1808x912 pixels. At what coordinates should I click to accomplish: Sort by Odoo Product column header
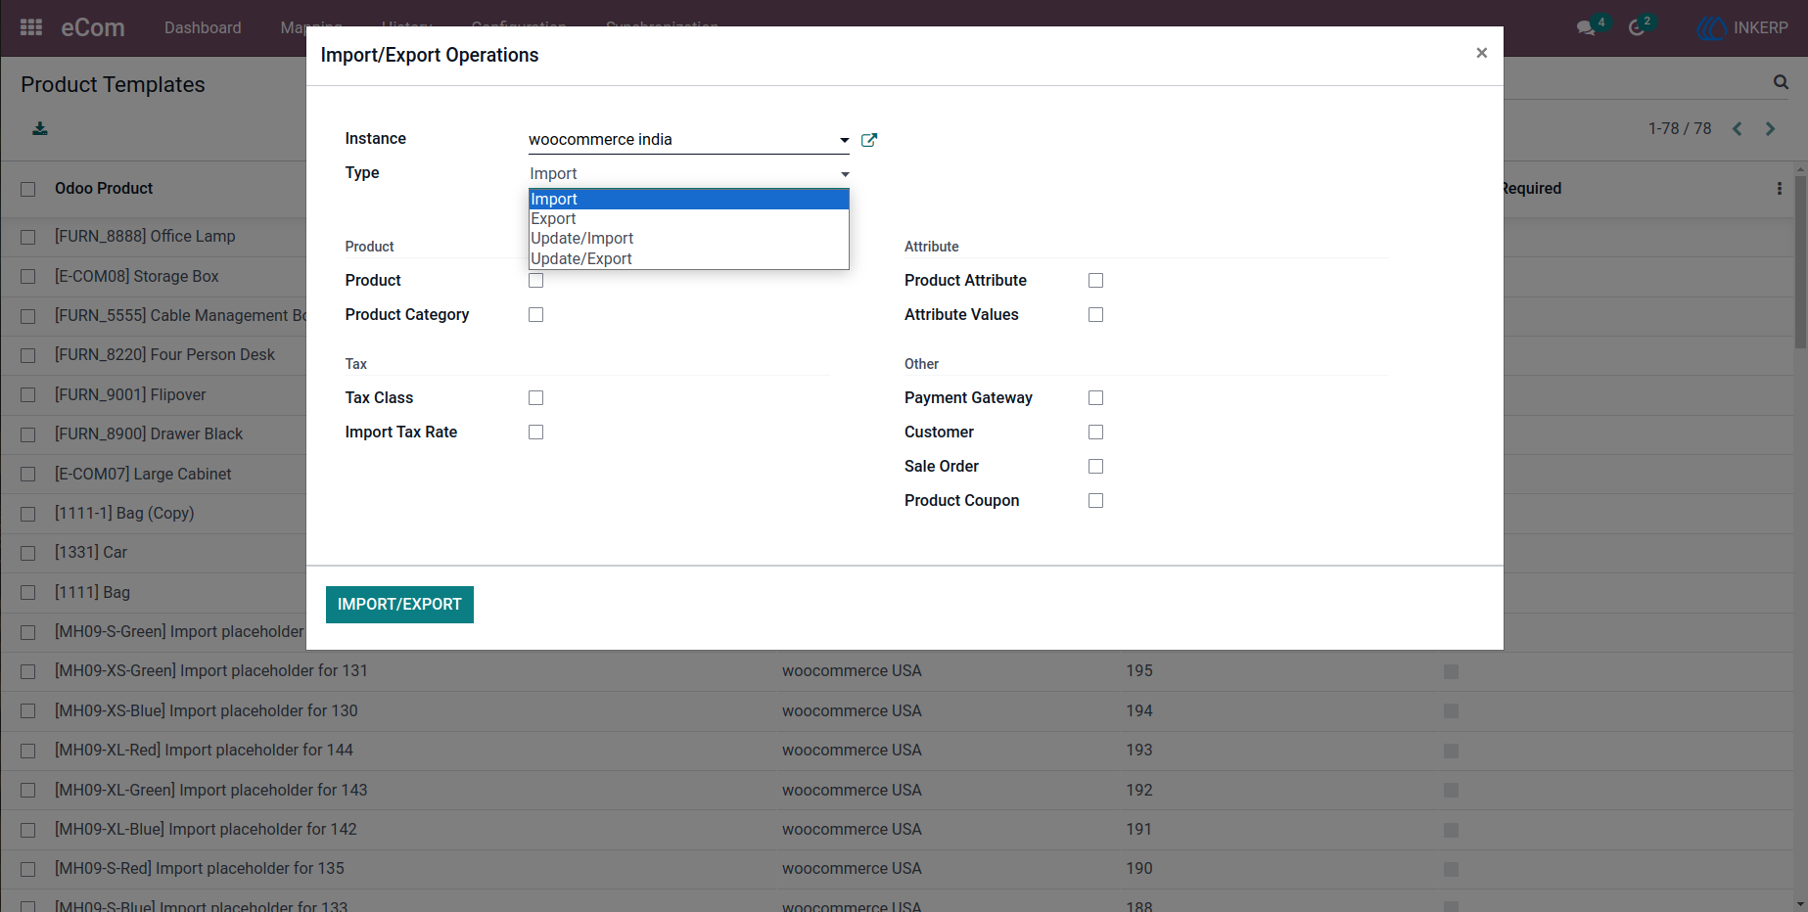click(x=104, y=188)
